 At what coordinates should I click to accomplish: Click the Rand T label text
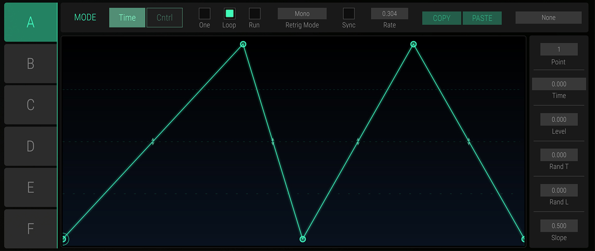coord(559,167)
